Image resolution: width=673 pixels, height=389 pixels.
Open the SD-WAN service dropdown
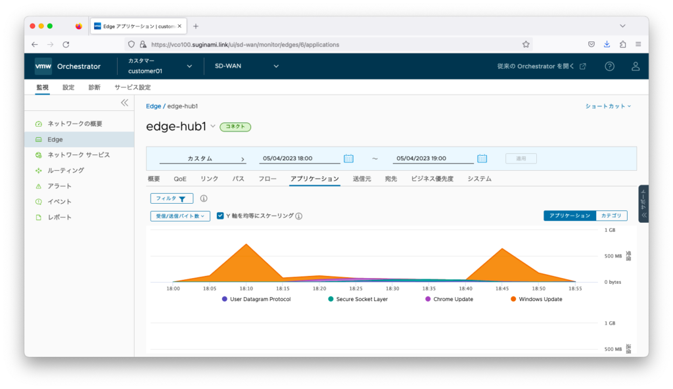(245, 66)
